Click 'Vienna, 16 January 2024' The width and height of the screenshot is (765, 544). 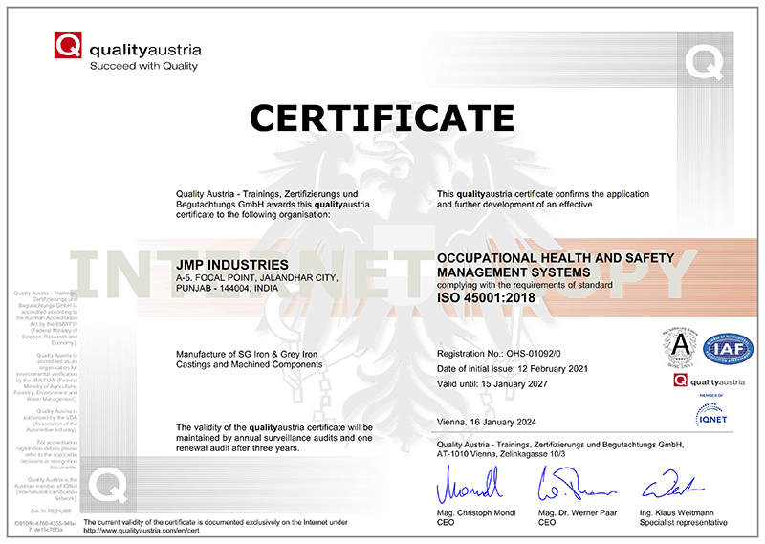coord(487,422)
